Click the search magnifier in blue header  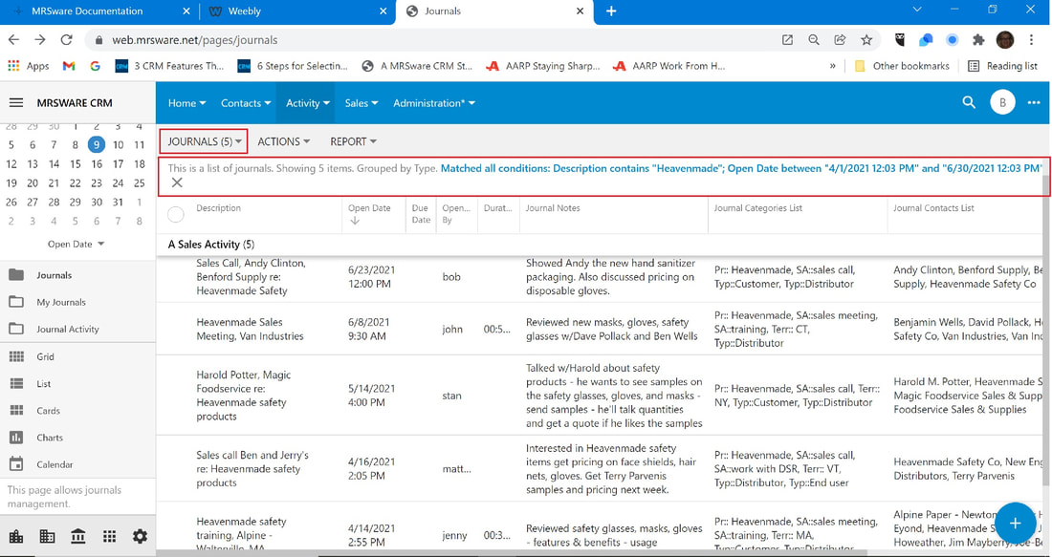point(969,102)
